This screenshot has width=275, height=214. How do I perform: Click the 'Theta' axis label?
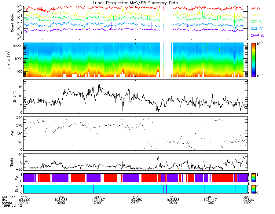(12, 162)
